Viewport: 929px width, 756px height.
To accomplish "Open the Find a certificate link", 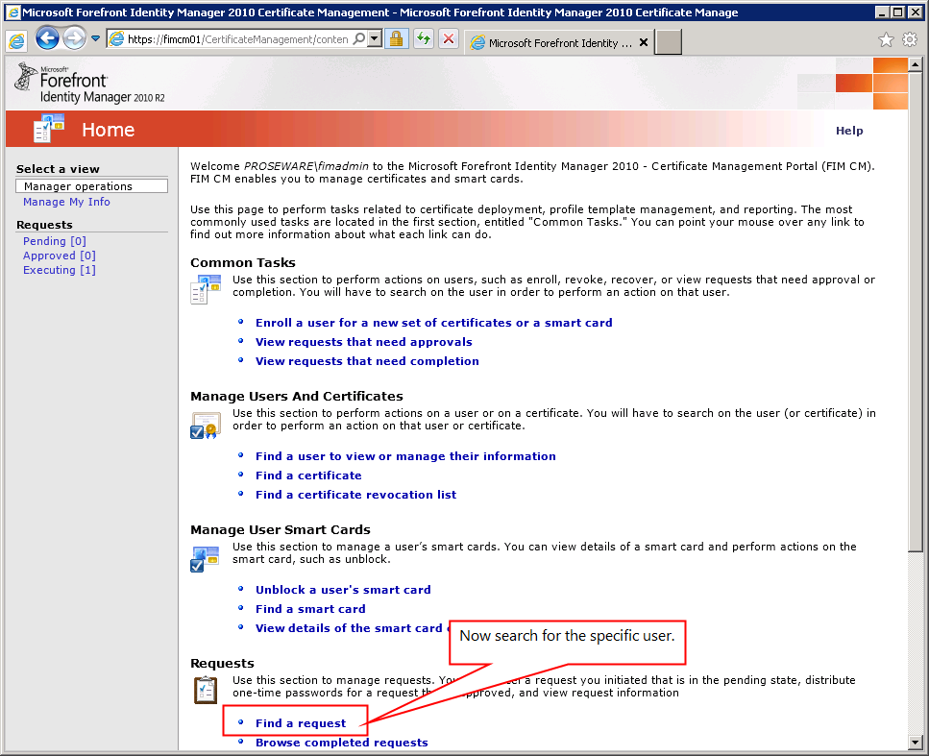I will (x=308, y=476).
